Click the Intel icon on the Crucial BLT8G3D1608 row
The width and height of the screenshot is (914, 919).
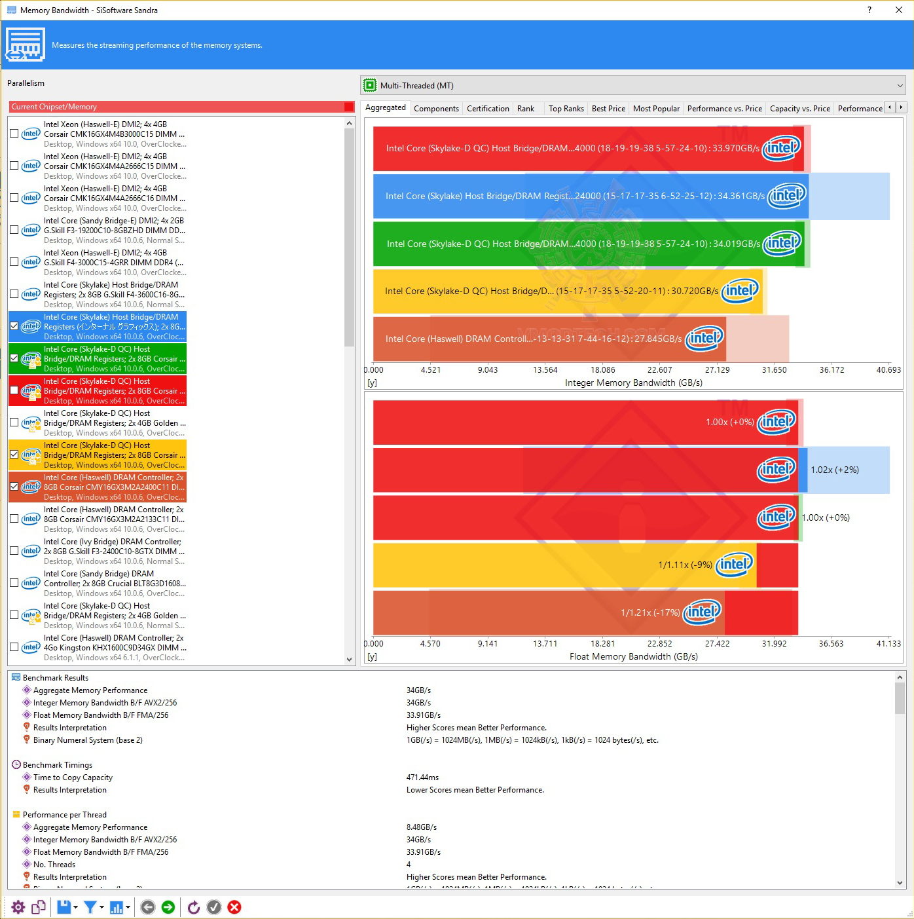tap(31, 583)
